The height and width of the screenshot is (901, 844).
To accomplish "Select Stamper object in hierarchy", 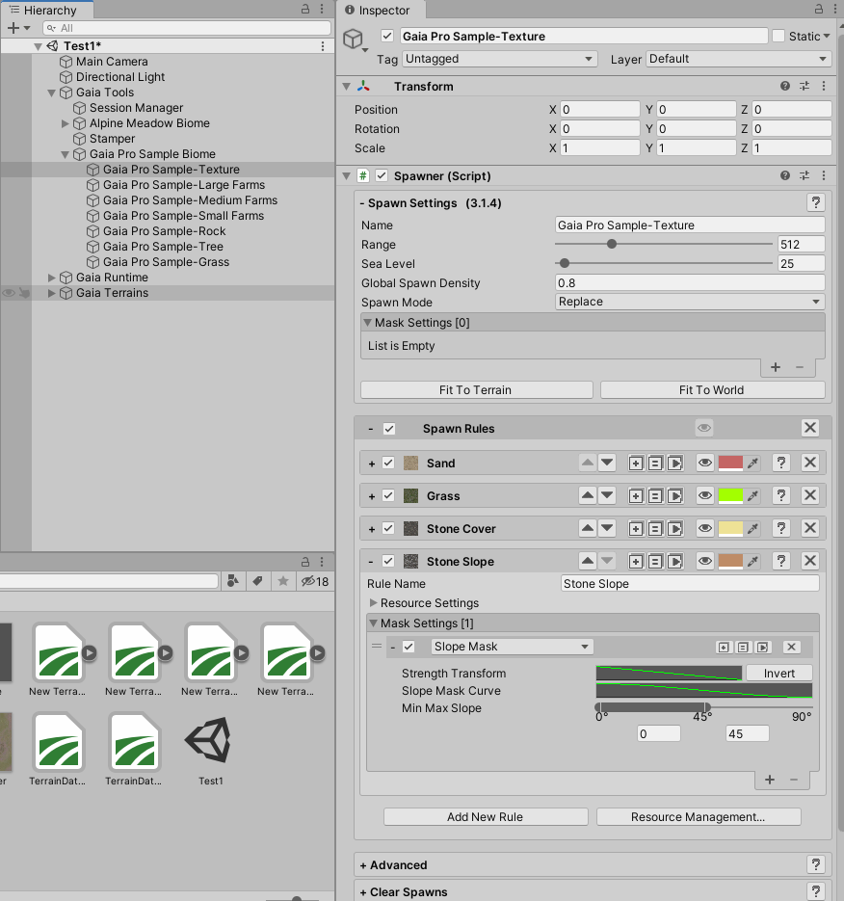I will 112,139.
